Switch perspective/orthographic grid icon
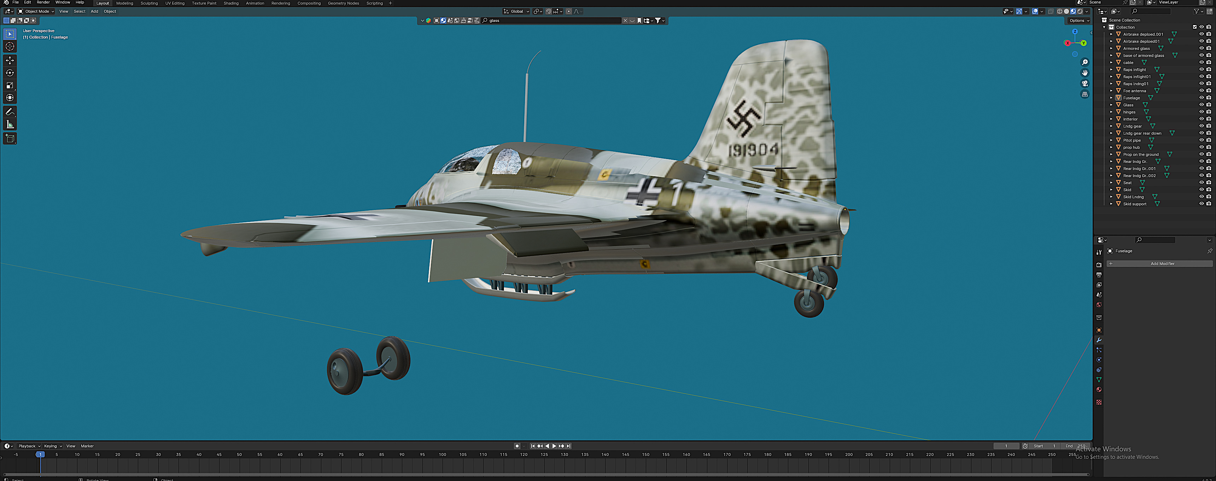 [x=1085, y=94]
